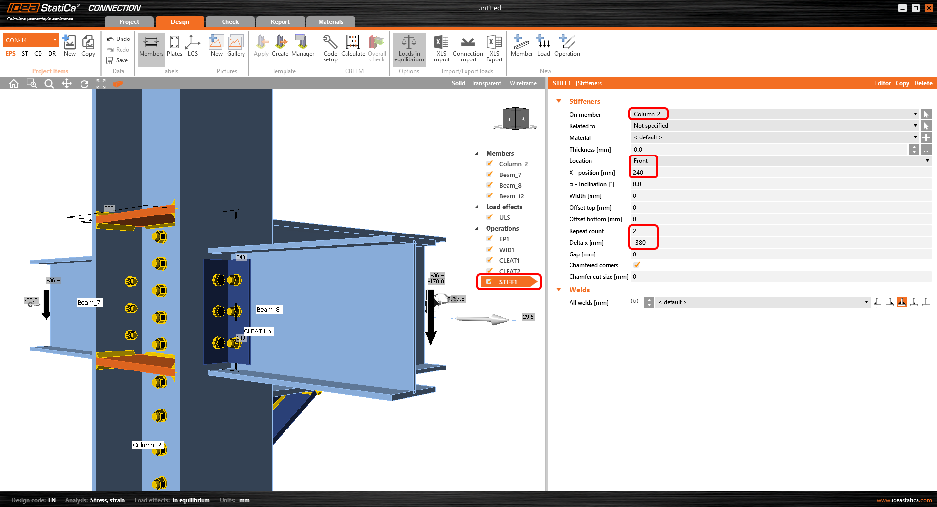
Task: Add a new Operation
Action: click(x=567, y=46)
